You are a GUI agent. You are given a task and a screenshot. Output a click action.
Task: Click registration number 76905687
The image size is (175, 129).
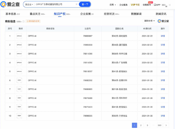(x=88, y=36)
